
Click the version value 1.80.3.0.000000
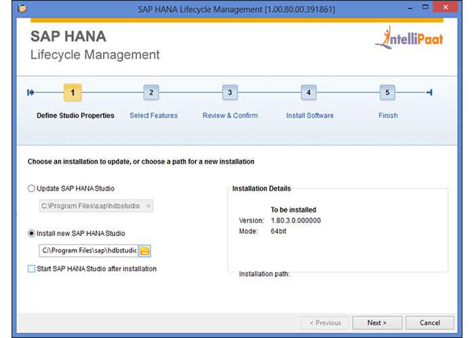point(296,220)
